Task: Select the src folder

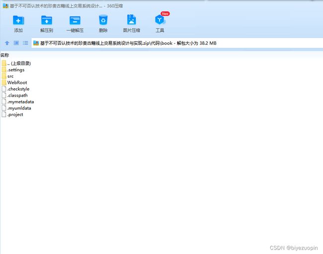Action: pyautogui.click(x=7, y=76)
